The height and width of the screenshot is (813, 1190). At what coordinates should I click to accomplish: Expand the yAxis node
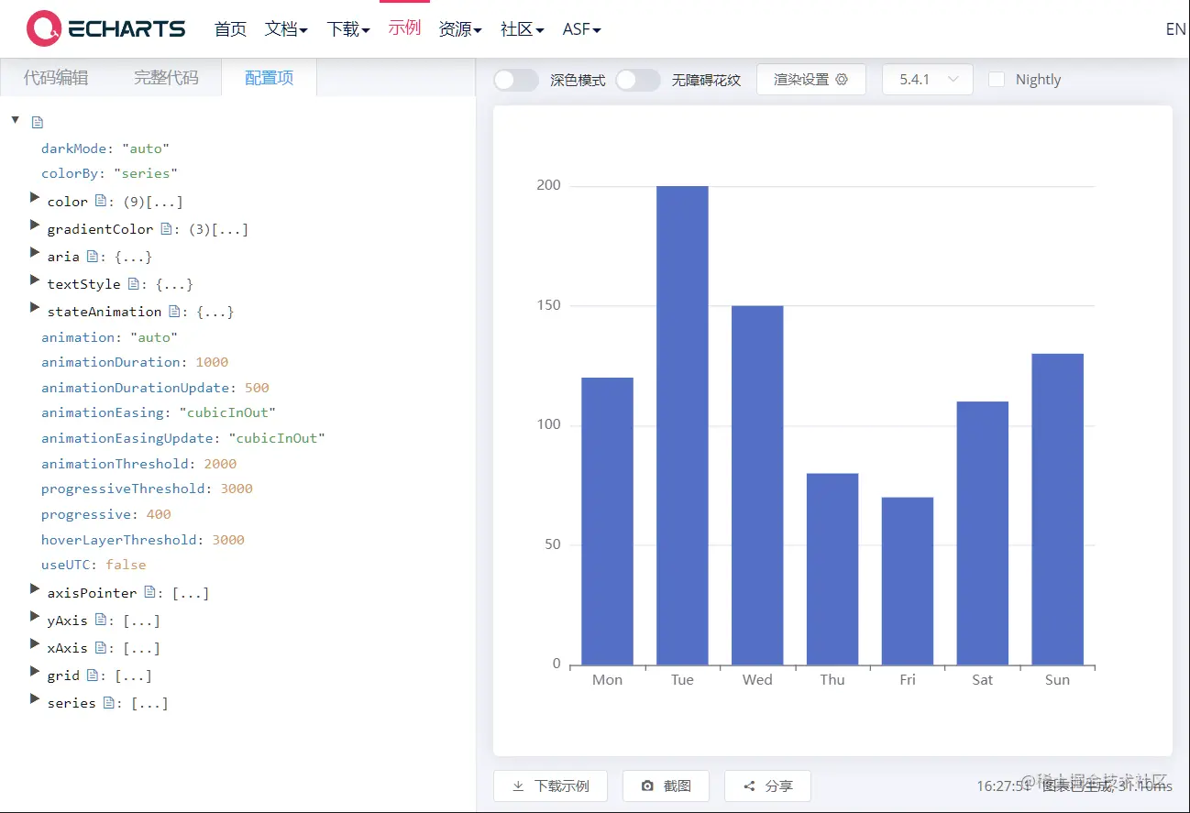click(x=35, y=617)
